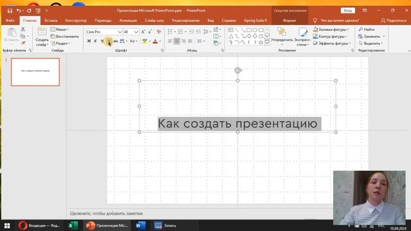Select the star shape in gallery

point(261,42)
